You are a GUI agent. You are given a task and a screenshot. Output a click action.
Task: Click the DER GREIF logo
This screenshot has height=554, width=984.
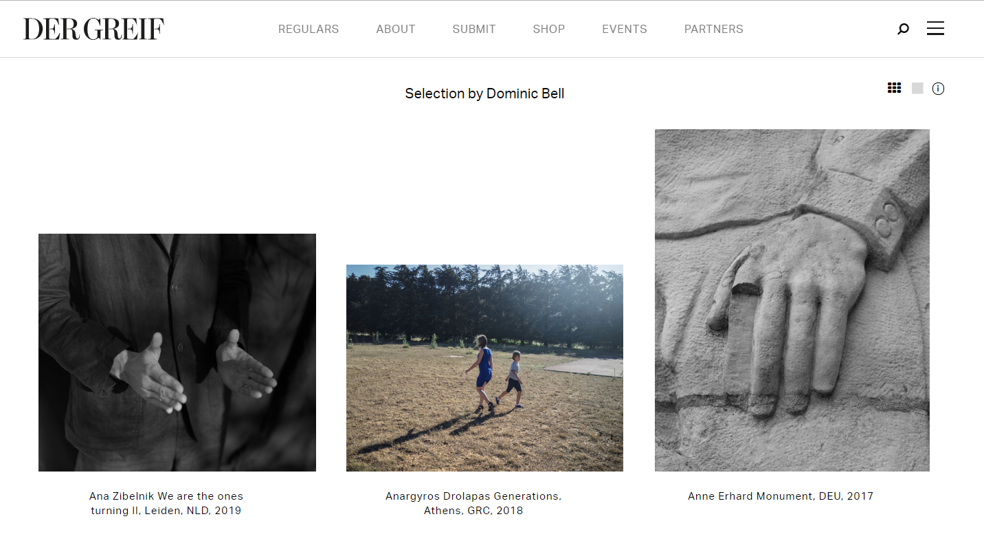[93, 29]
